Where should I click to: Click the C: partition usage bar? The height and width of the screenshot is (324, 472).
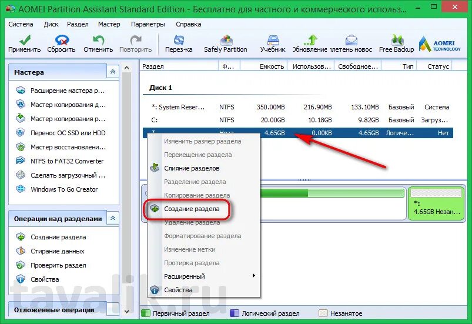[x=332, y=193]
